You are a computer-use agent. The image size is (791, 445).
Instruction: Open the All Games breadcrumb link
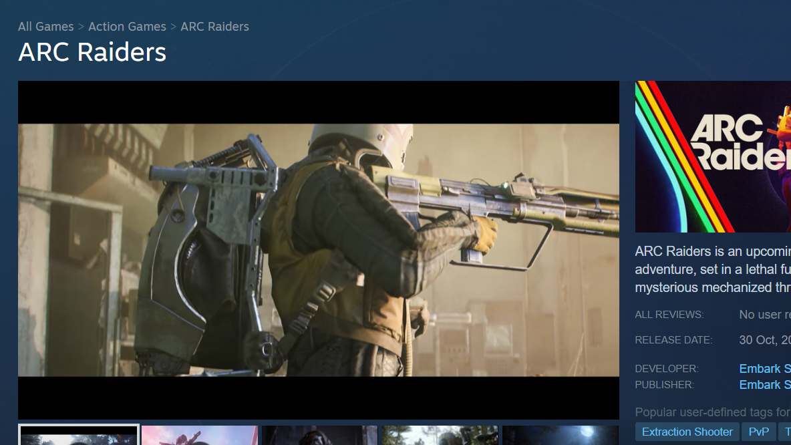pos(46,27)
